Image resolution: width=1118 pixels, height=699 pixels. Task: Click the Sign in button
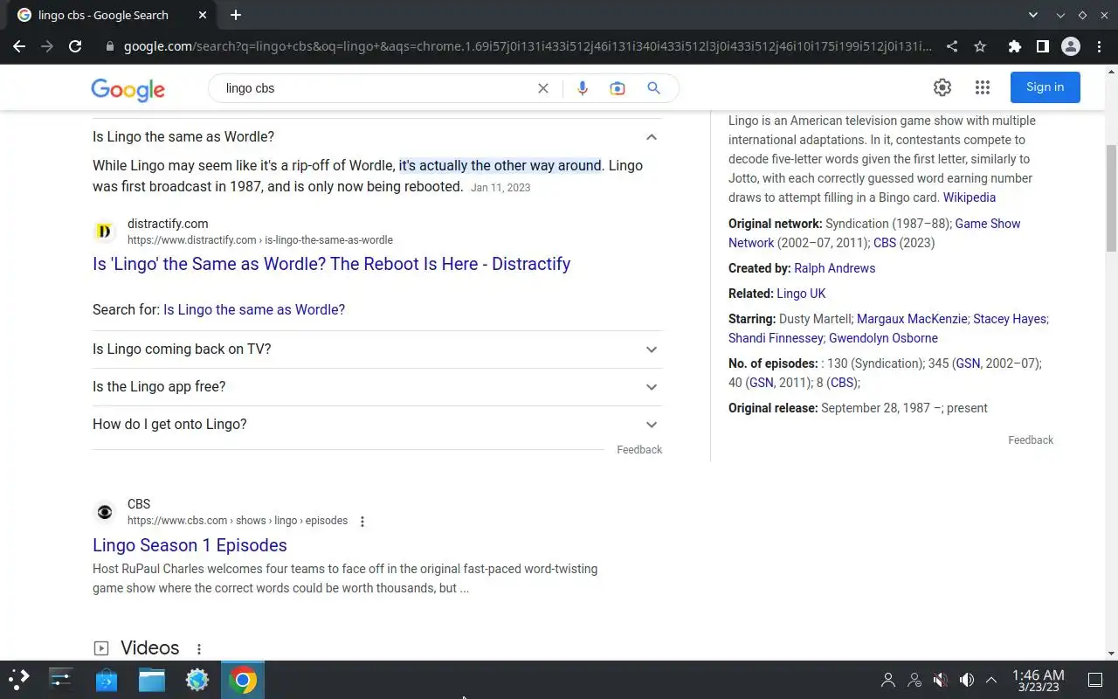(1045, 87)
